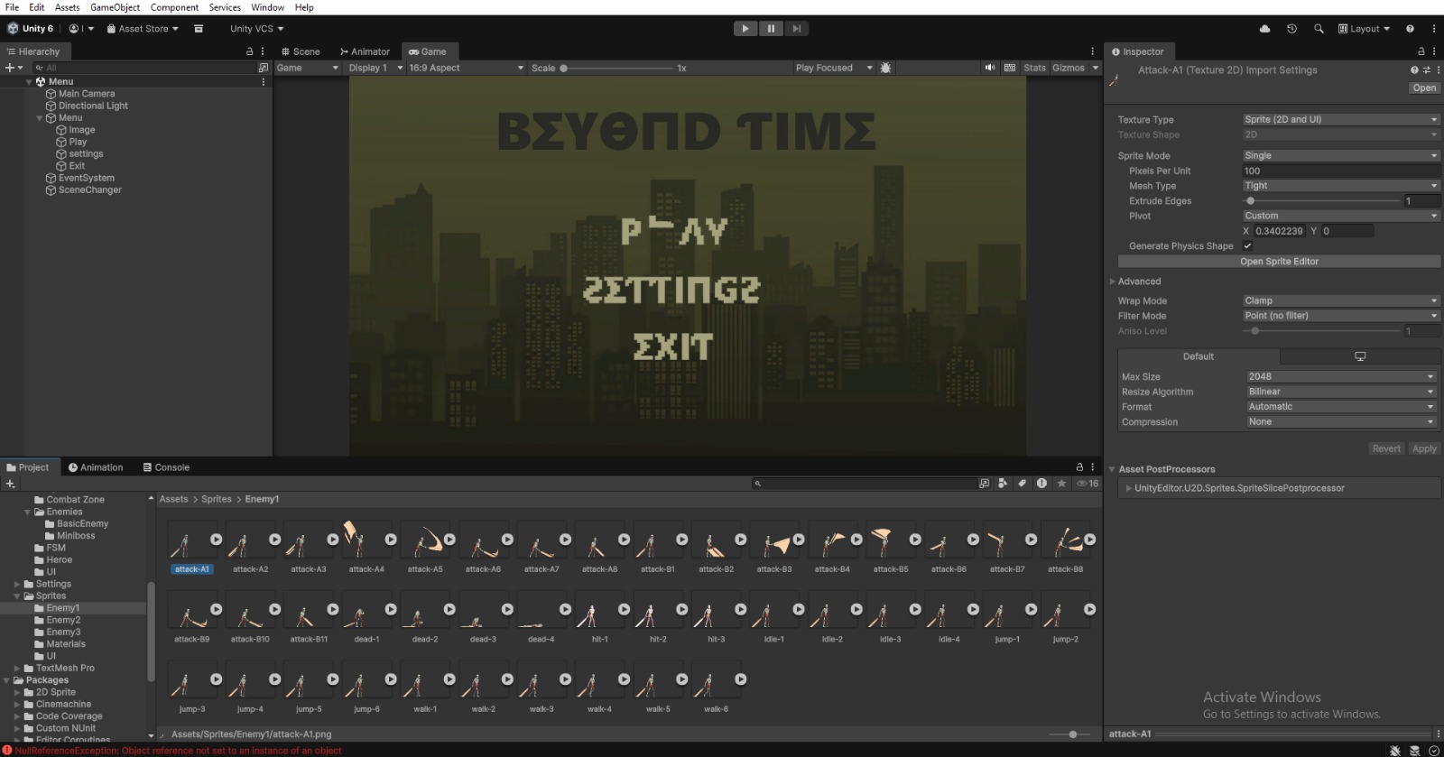Open the Layout dropdown
1444x757 pixels.
(1364, 29)
